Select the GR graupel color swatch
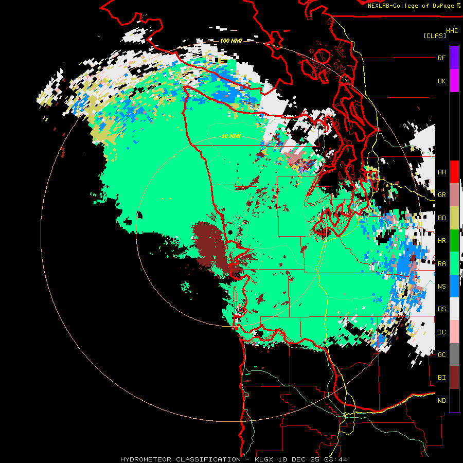This screenshot has width=463, height=463. tap(454, 195)
